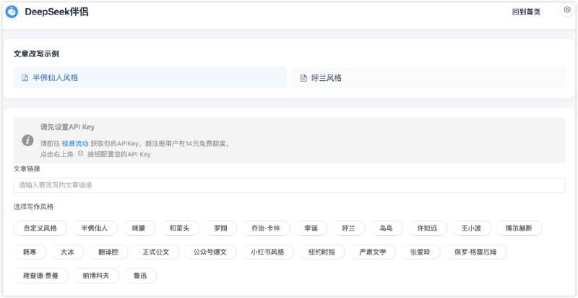Open settings via the gear icon

[567, 10]
